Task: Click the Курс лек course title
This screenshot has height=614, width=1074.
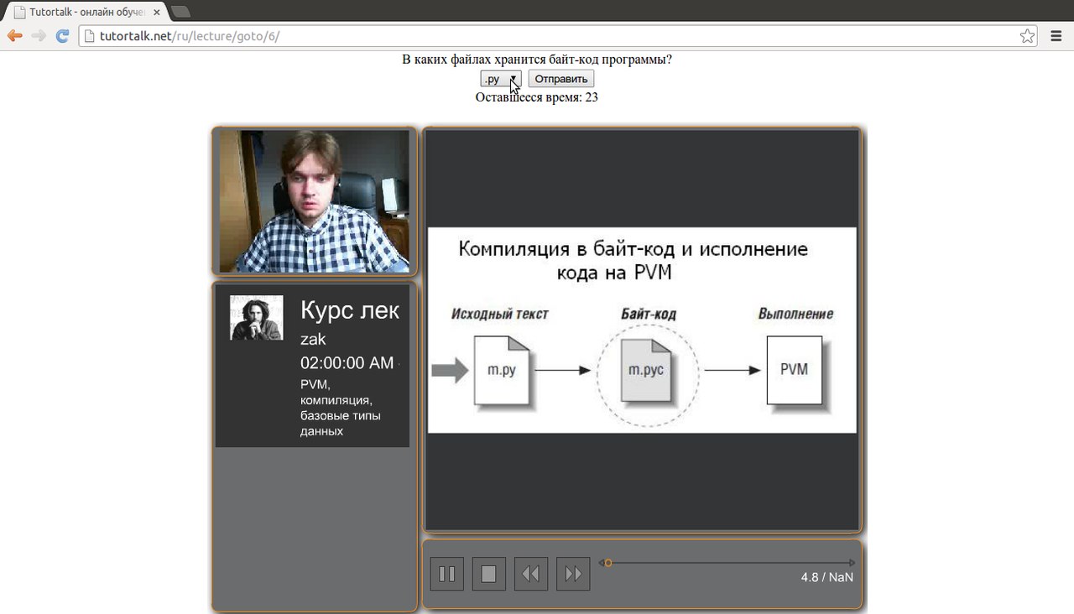Action: coord(350,310)
